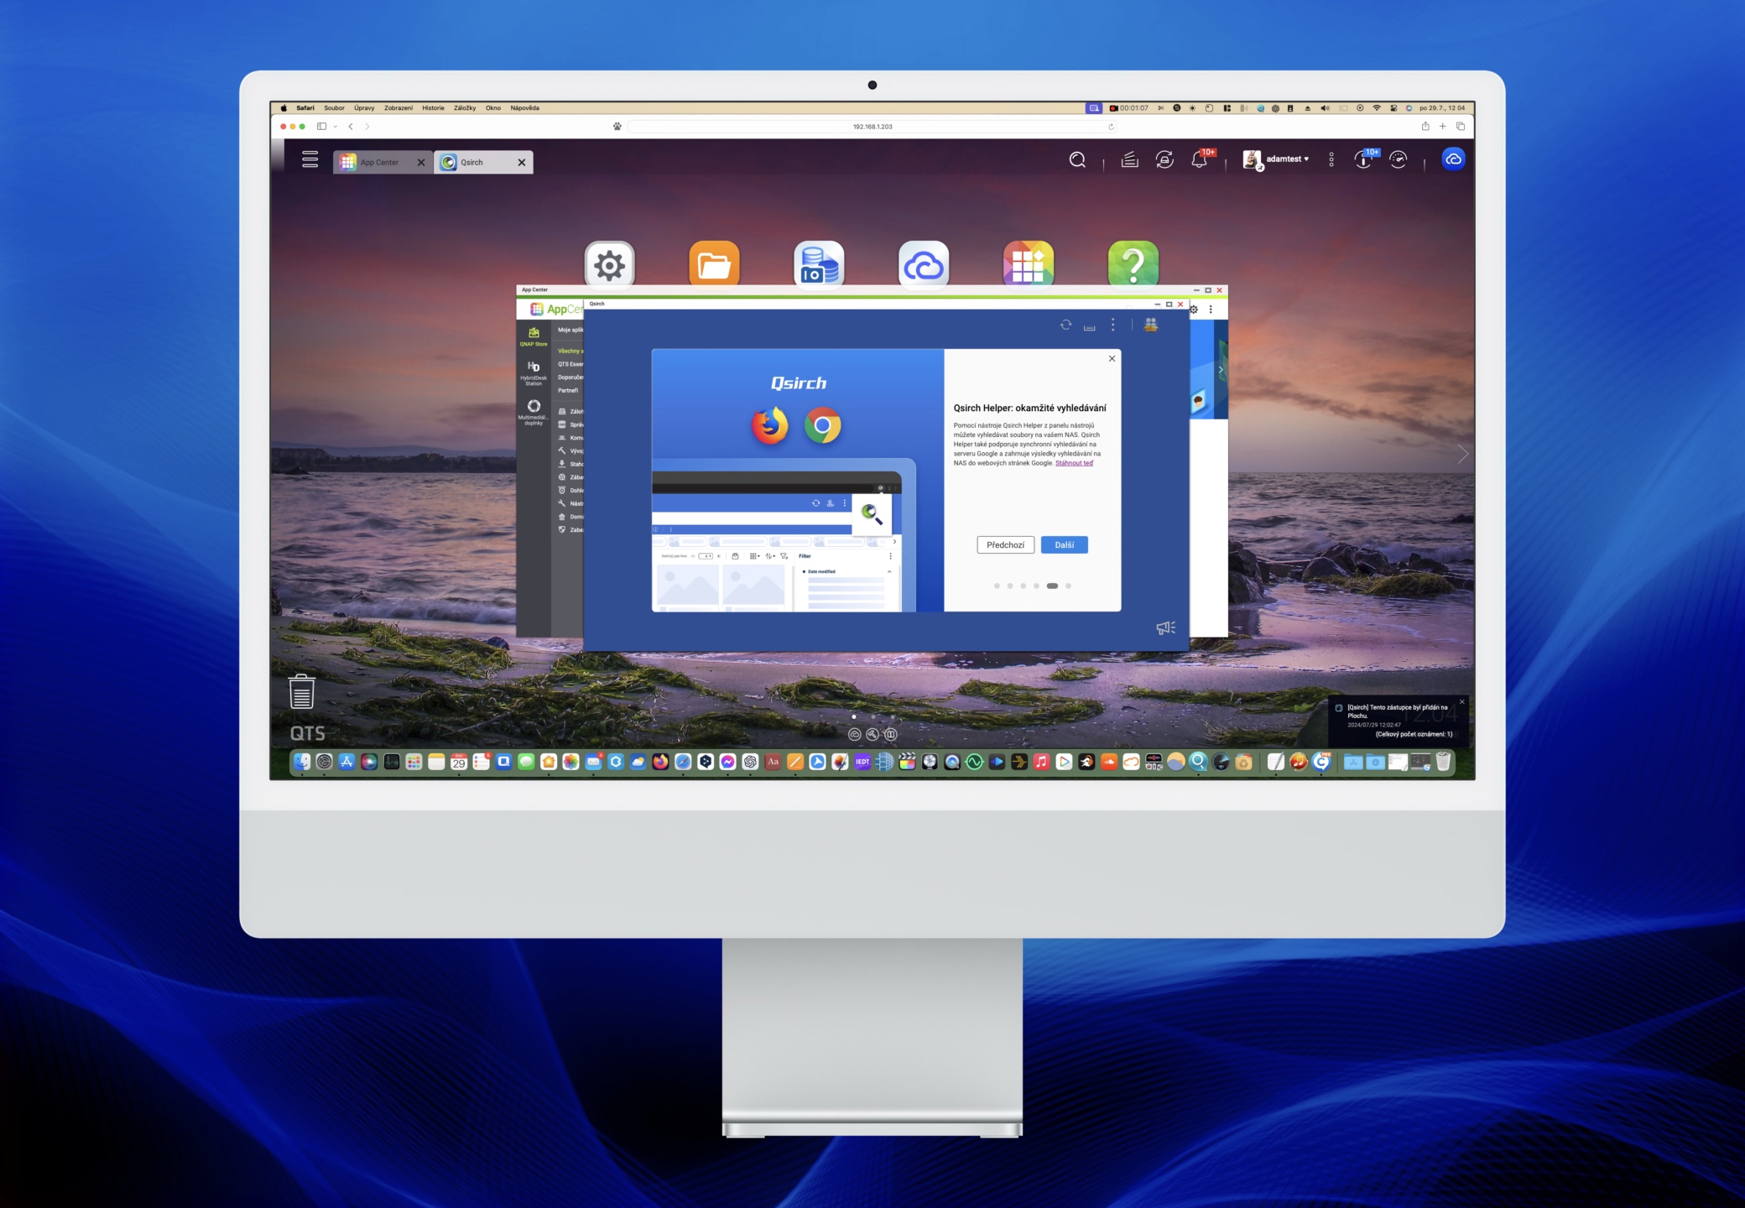Open the dashboard gauge icon

tap(1398, 159)
